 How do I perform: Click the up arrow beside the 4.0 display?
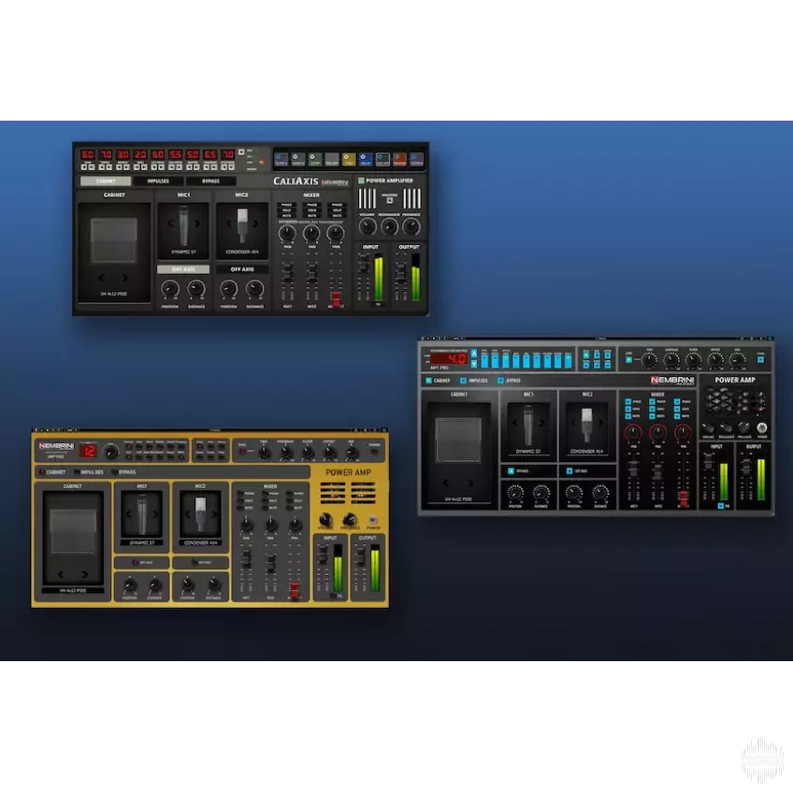tap(474, 353)
